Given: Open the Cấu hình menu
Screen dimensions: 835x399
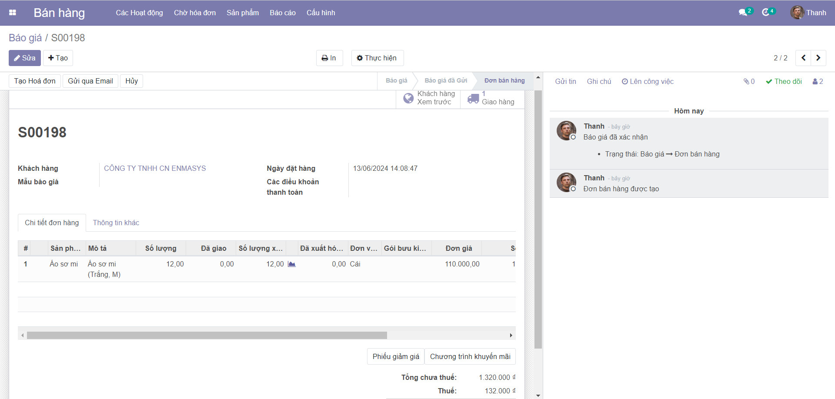Looking at the screenshot, I should (321, 13).
